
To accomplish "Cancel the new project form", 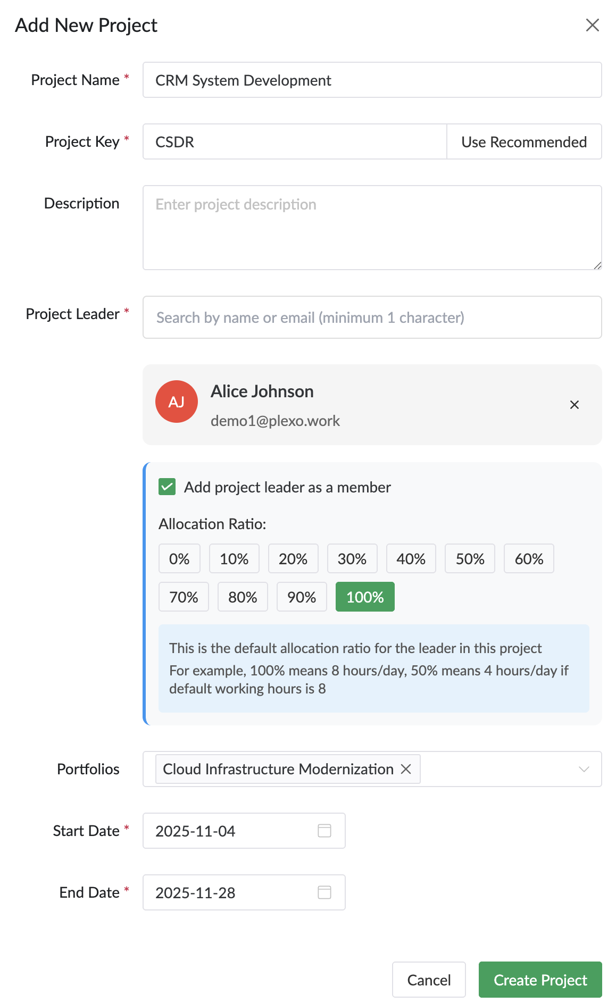I will [429, 980].
